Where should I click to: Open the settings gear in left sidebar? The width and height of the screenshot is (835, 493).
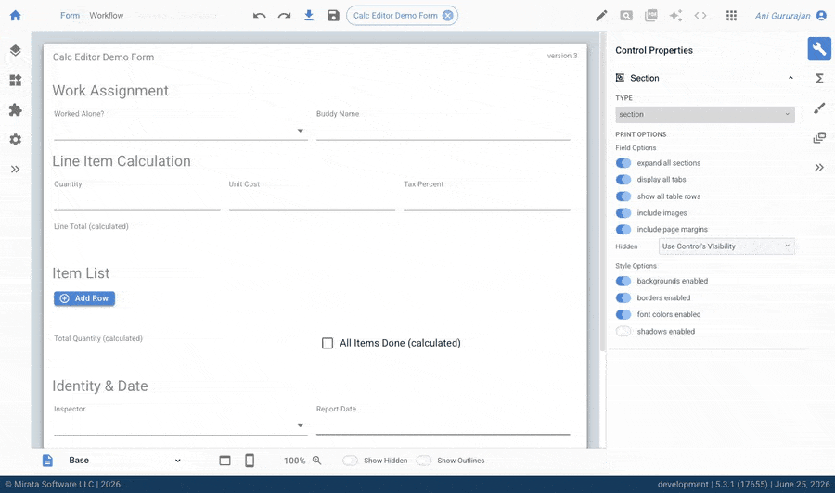16,139
